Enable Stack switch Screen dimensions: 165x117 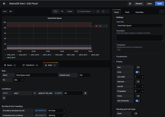[135, 113]
